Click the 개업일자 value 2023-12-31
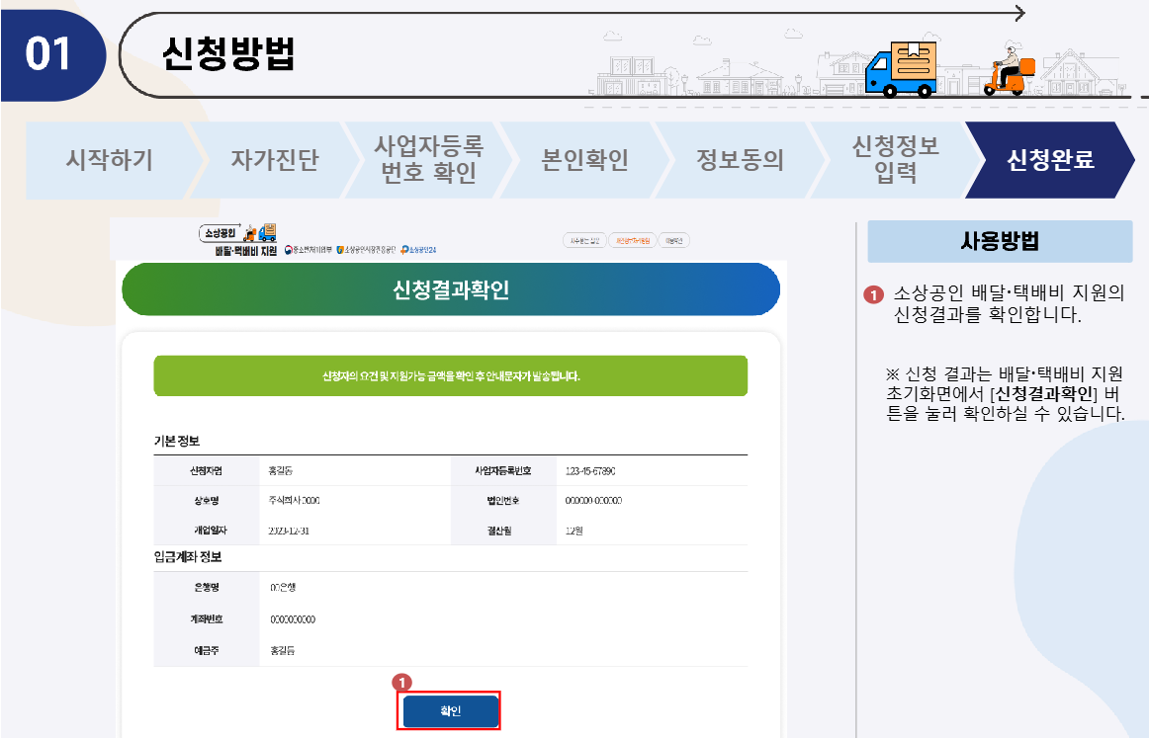1149x738 pixels. [x=289, y=531]
